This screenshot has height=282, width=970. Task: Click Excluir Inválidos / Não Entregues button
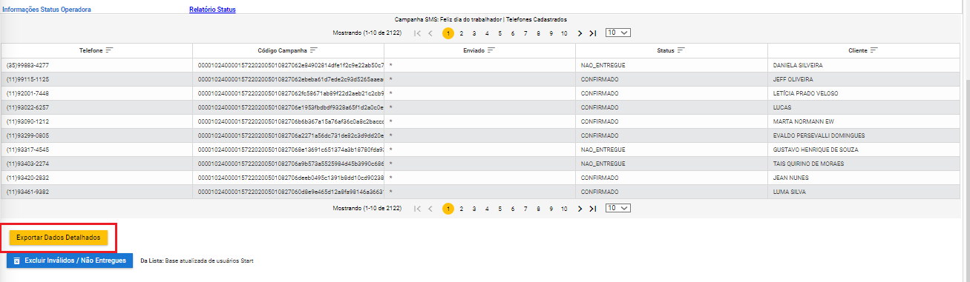(70, 261)
